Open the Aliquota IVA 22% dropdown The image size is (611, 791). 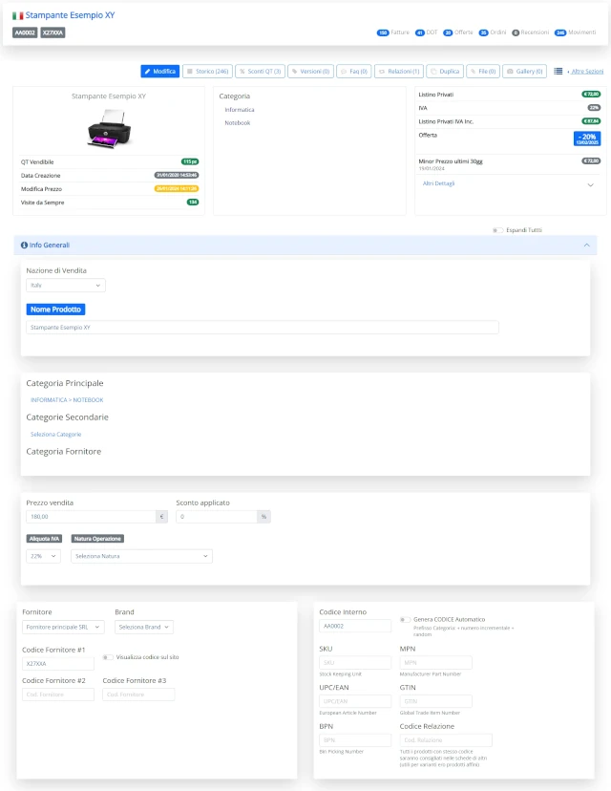[43, 556]
